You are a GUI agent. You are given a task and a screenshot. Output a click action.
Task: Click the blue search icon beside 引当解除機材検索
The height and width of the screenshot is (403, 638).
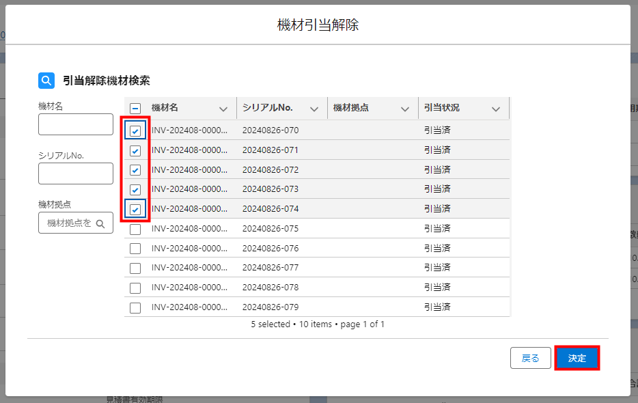[x=46, y=81]
